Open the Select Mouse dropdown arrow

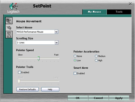(x=56, y=32)
